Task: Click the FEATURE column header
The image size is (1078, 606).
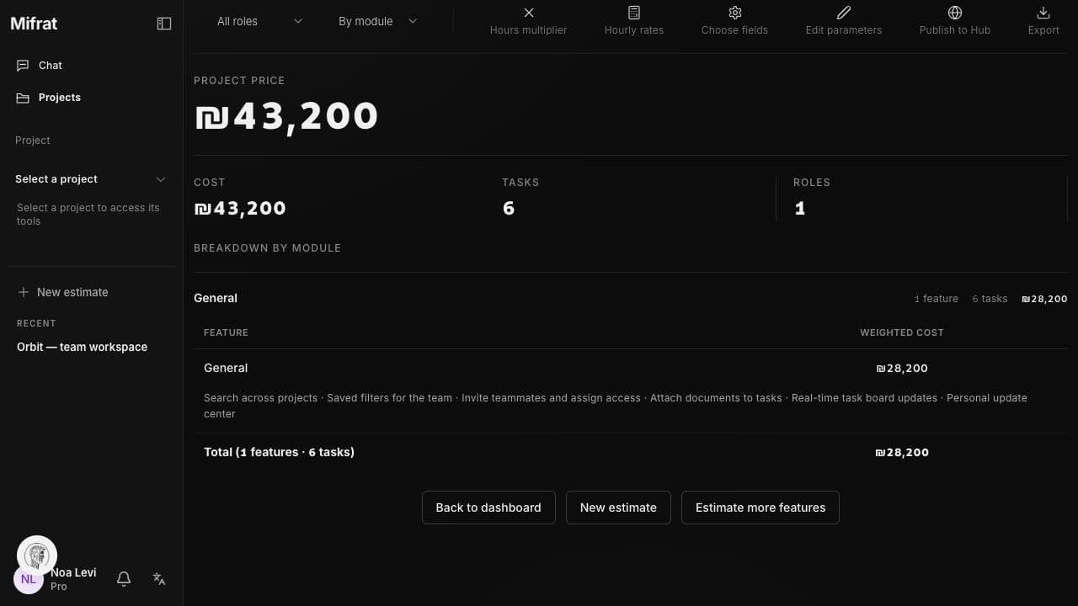Action: click(x=226, y=332)
